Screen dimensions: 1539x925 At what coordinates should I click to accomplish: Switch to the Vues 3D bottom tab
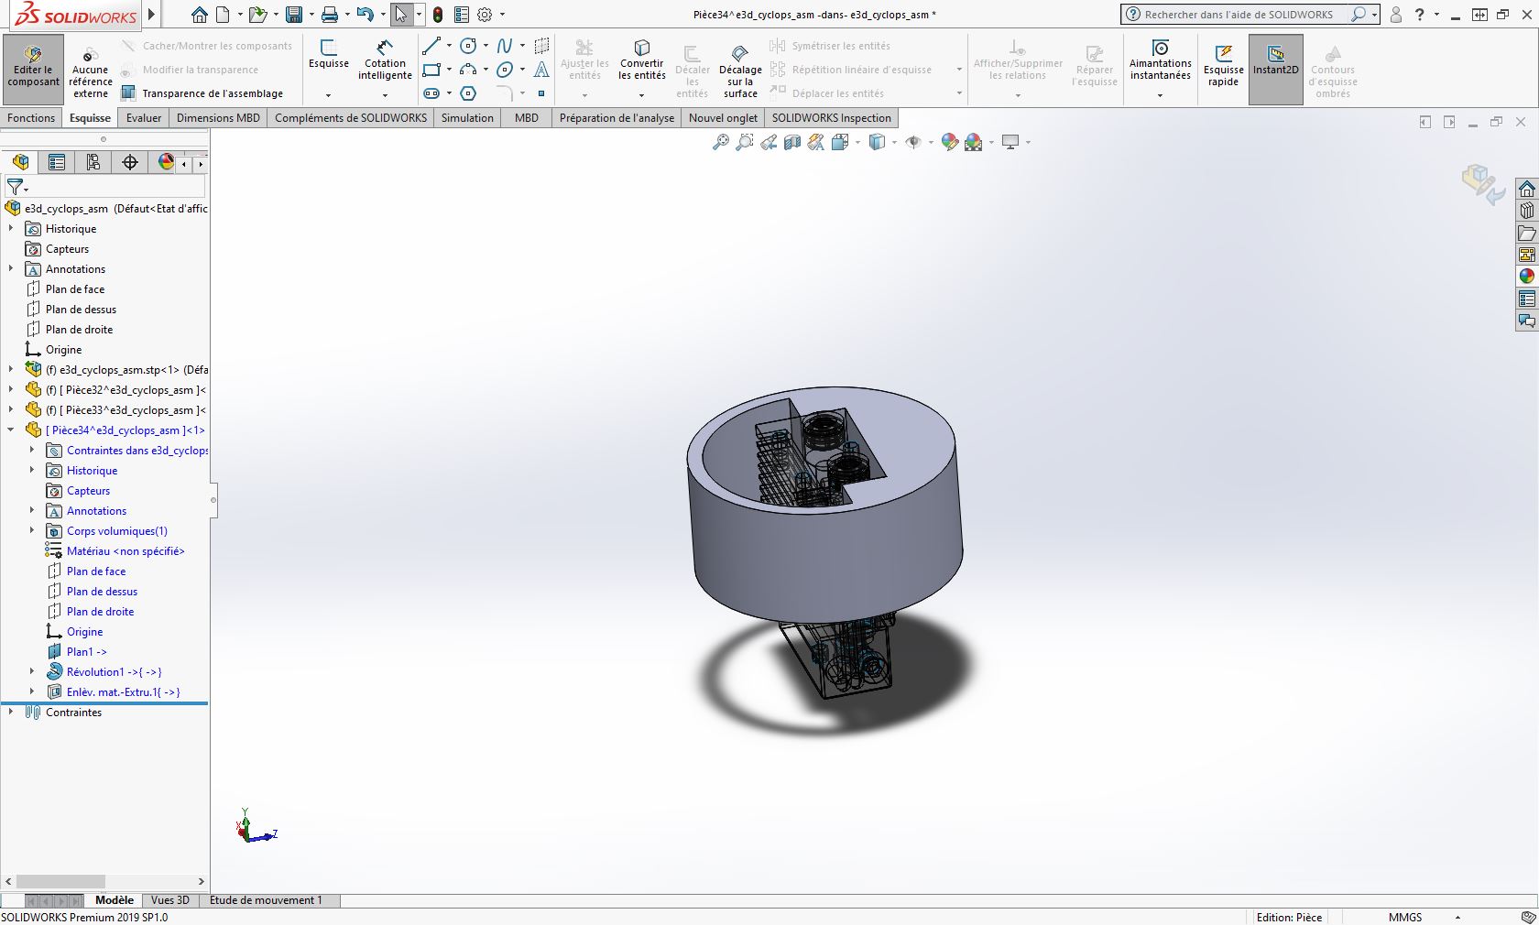click(x=169, y=900)
